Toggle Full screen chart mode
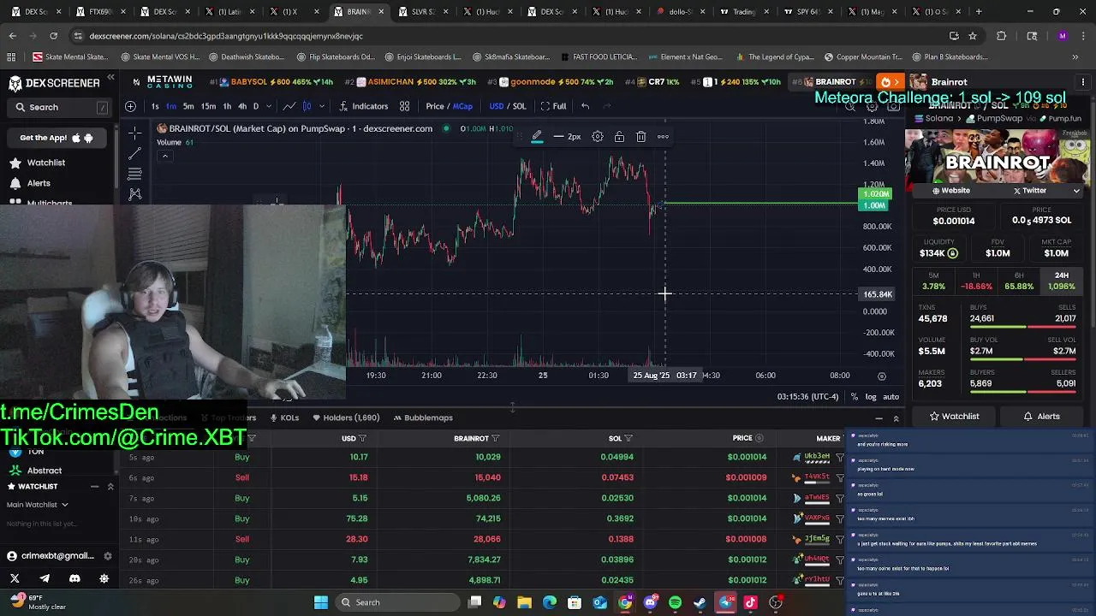The image size is (1096, 616). pyautogui.click(x=553, y=106)
